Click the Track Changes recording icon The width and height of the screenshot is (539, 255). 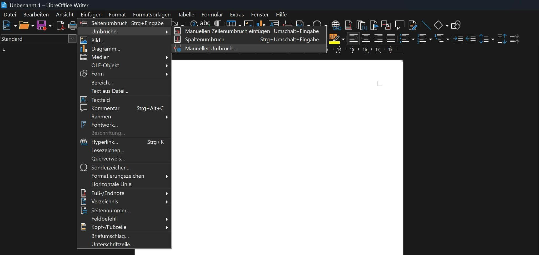point(412,25)
